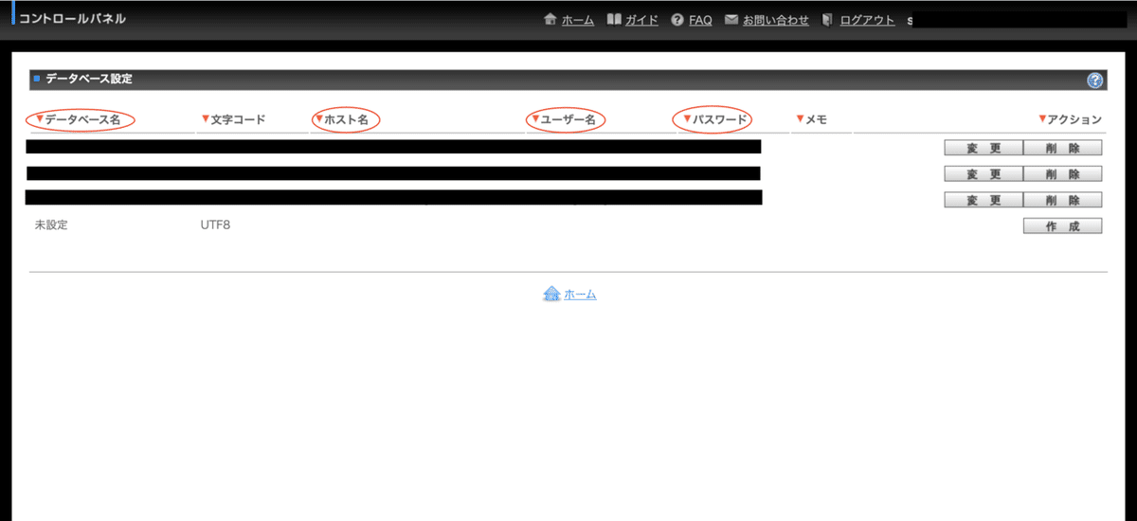Click the コントロールパネル title
The image size is (1137, 521).
click(x=72, y=19)
